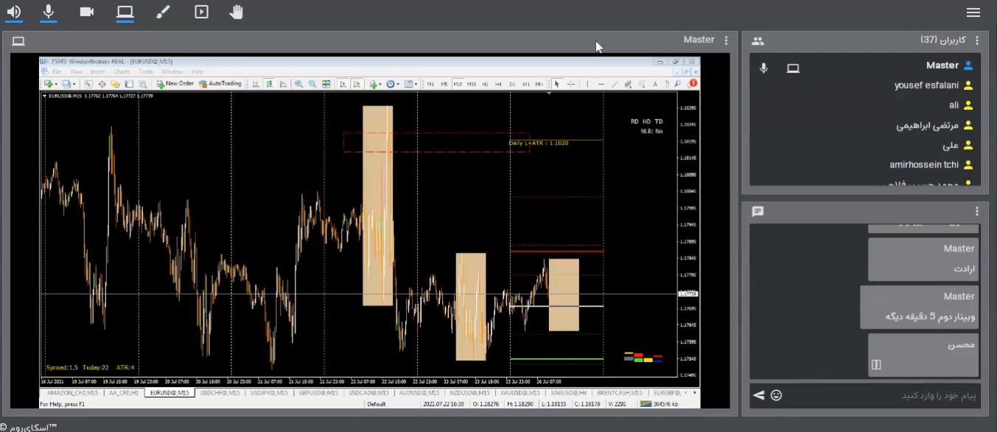Open Master screen panel options menu
Screen dimensions: 997x432
click(x=727, y=41)
